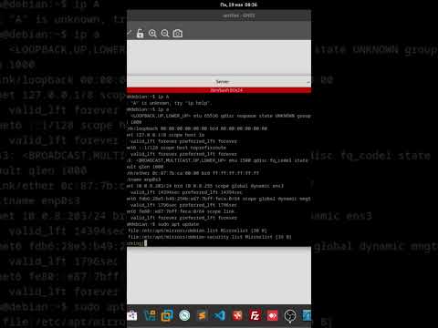Take a screenshot with the camera icon
The width and height of the screenshot is (438, 328).
point(178,34)
